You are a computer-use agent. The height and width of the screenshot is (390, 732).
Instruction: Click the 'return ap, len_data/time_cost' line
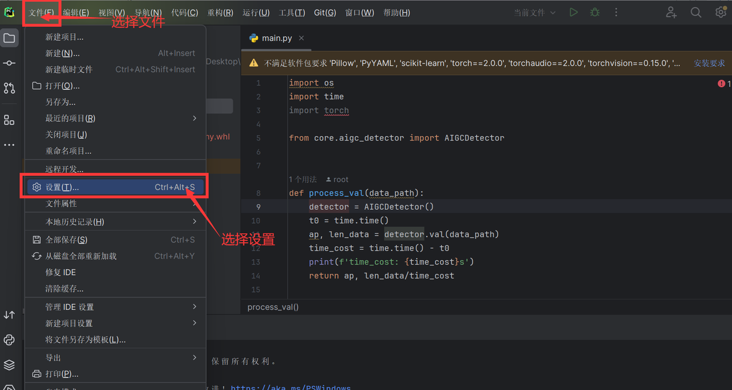[x=381, y=276]
